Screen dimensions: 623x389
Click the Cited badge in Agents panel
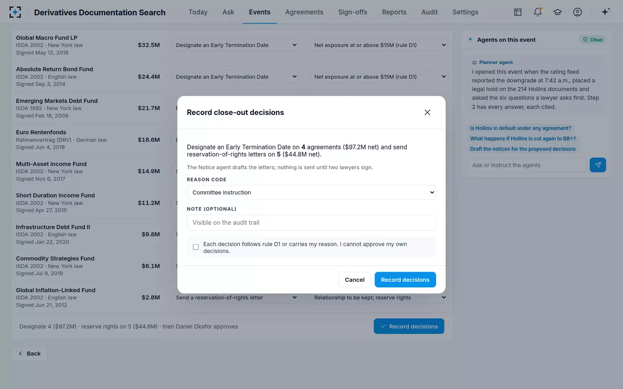(592, 40)
